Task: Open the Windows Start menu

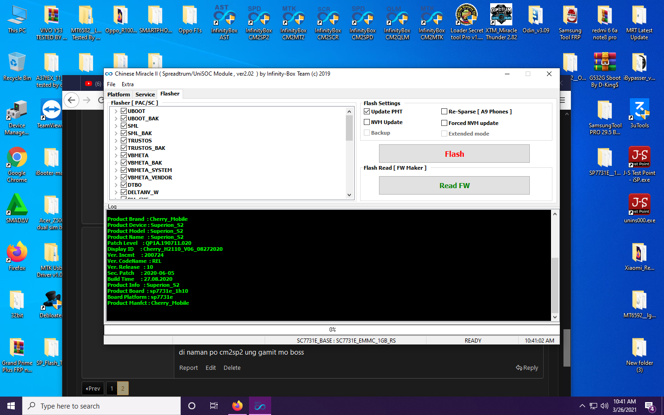Action: (11, 406)
